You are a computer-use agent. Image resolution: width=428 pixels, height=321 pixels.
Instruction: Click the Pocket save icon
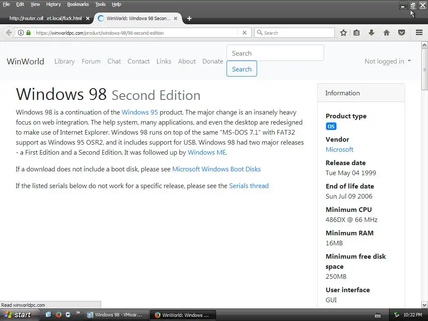coord(402,33)
